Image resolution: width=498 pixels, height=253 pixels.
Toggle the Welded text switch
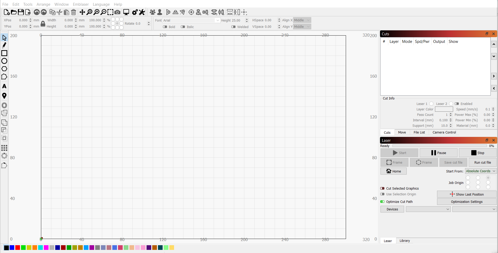(x=233, y=27)
